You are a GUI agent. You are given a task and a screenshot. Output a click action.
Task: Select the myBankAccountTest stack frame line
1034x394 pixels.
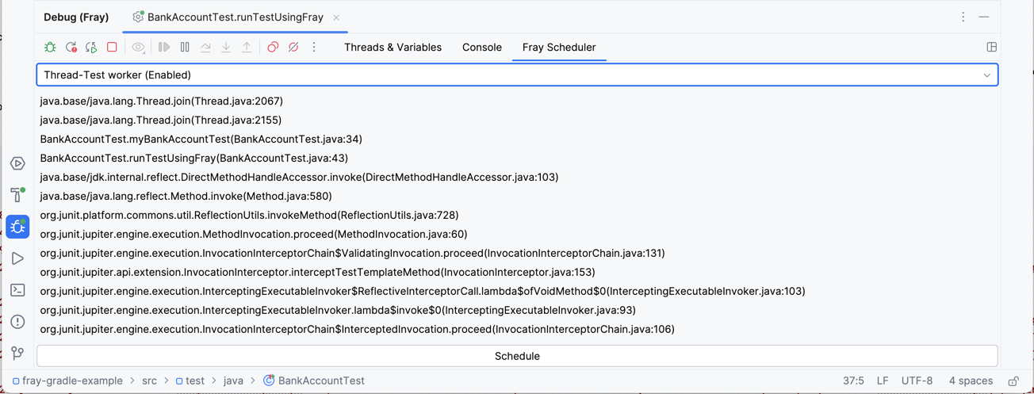pyautogui.click(x=201, y=139)
